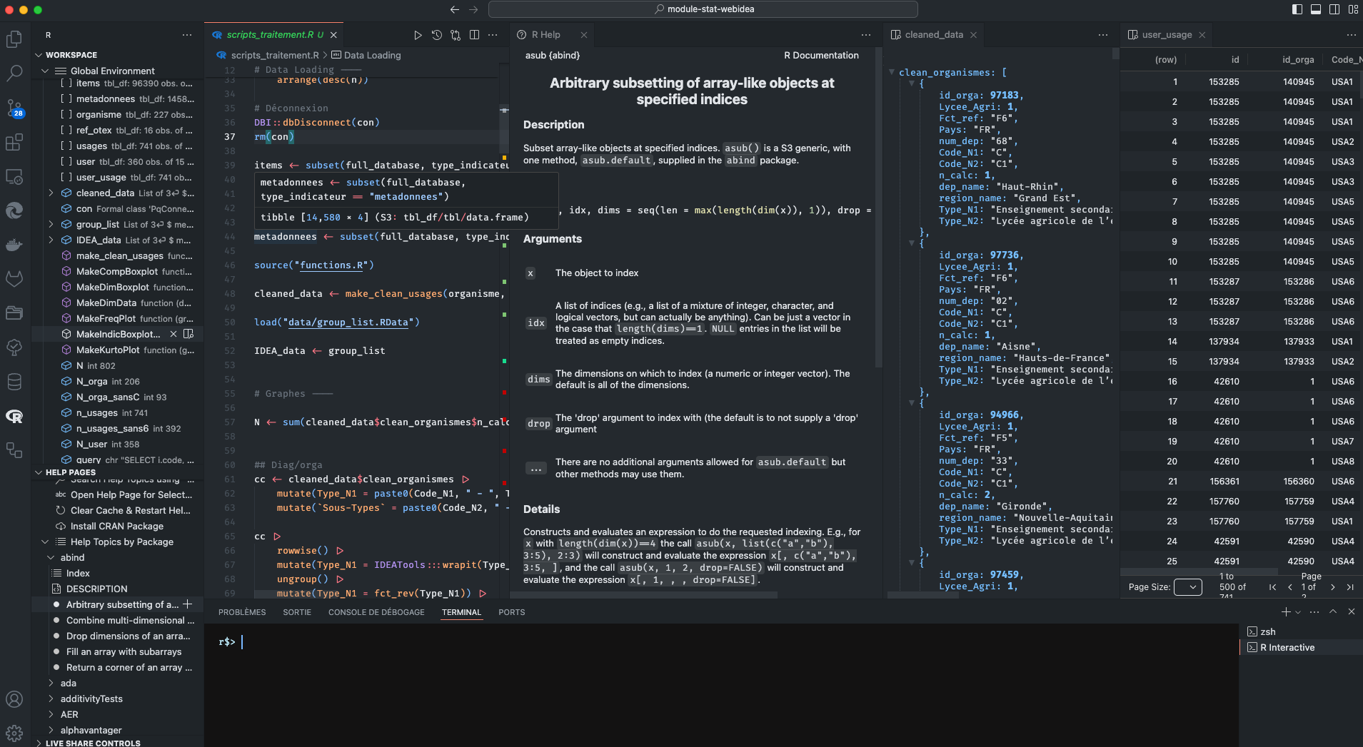The width and height of the screenshot is (1363, 747).
Task: Toggle the secondary sidebar visibility
Action: pos(1334,9)
